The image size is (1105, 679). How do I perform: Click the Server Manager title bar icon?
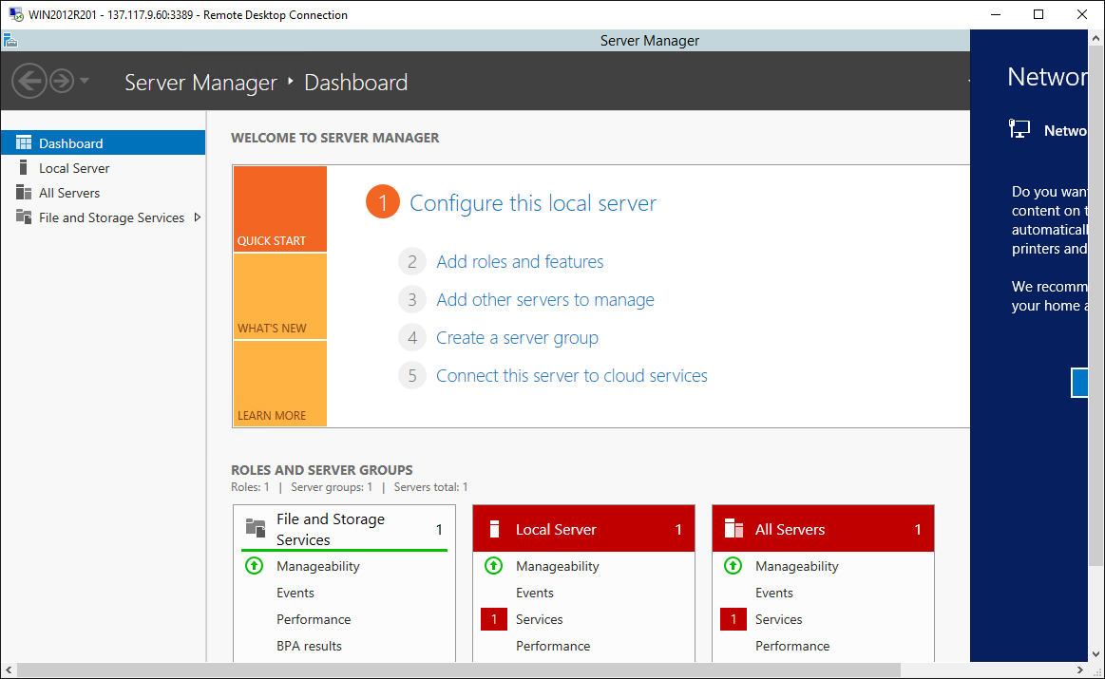[10, 41]
